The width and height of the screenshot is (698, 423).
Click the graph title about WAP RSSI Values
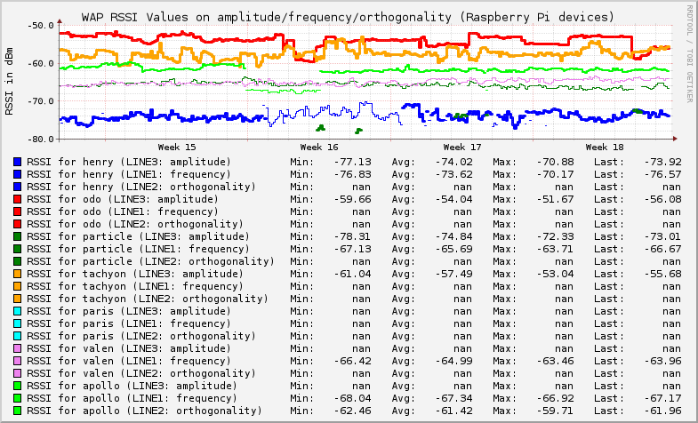[x=348, y=18]
